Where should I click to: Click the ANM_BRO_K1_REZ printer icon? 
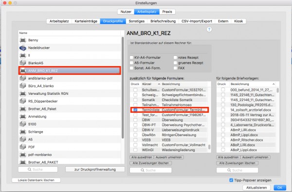tap(23, 70)
